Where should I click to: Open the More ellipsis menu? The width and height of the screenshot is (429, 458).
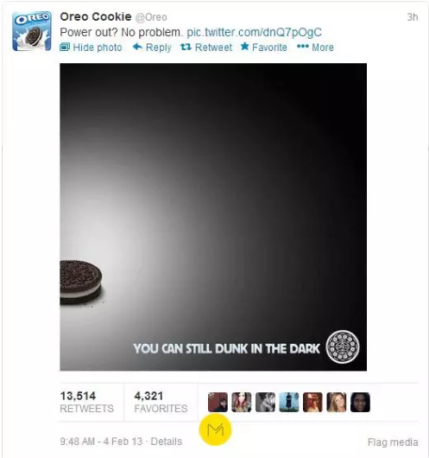tap(315, 47)
